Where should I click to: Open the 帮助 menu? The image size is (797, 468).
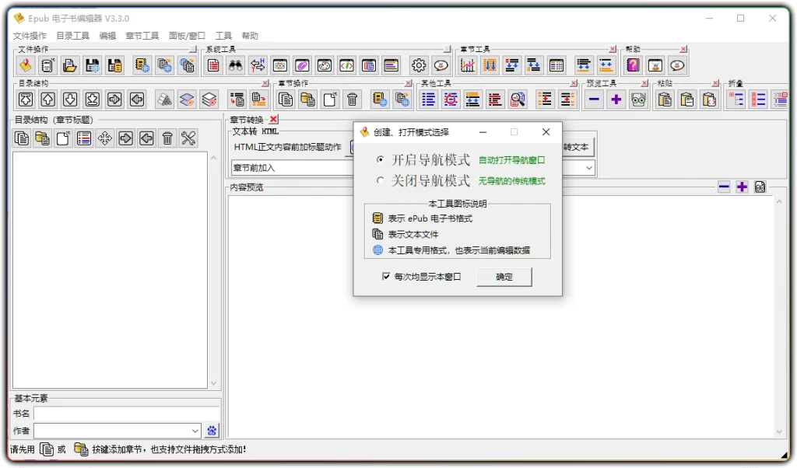coord(250,36)
